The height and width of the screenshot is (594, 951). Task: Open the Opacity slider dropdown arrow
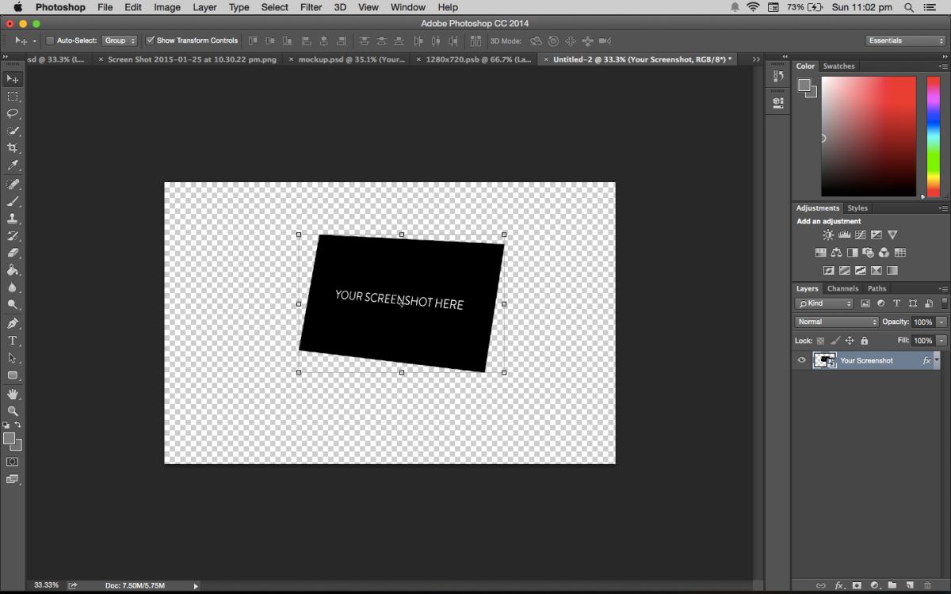[x=941, y=322]
